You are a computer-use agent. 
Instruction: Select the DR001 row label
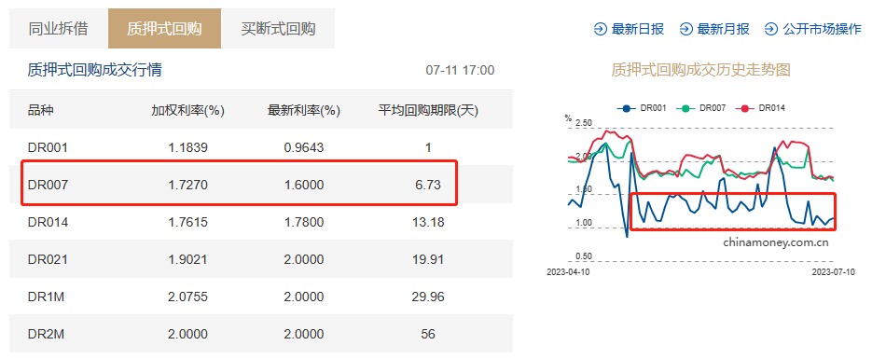coord(48,147)
